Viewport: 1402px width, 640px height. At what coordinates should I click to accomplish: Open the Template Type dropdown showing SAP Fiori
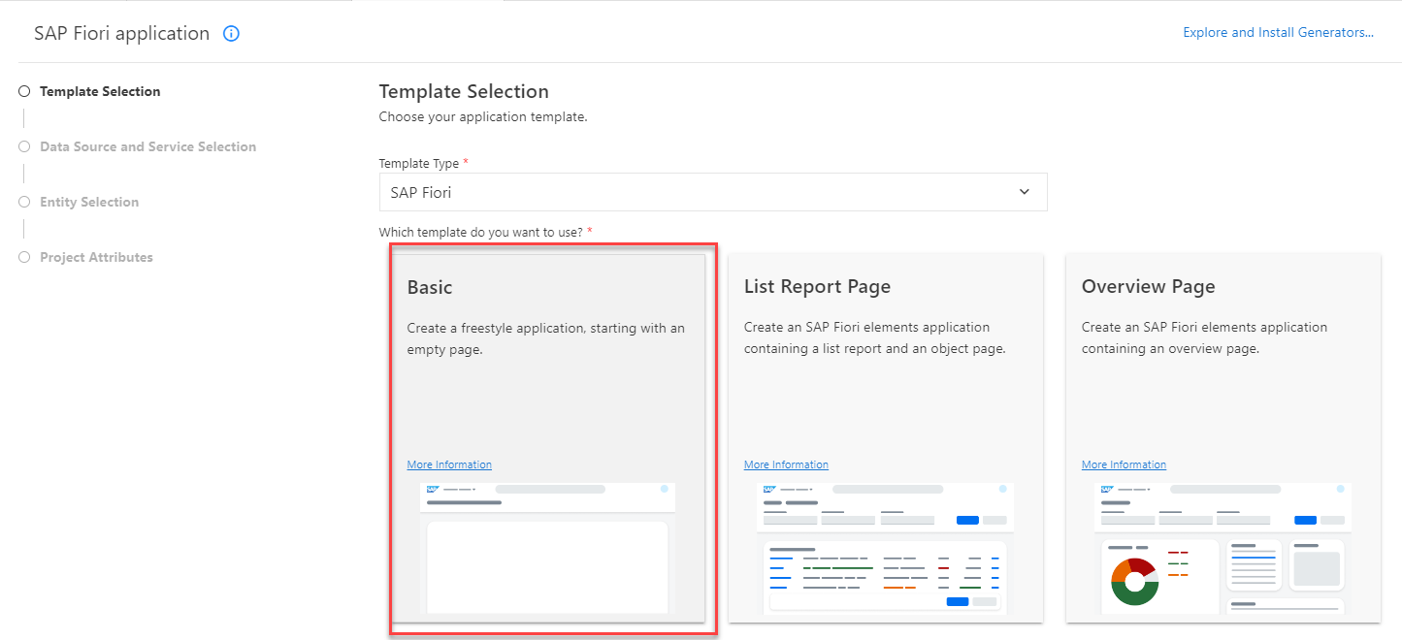(713, 192)
